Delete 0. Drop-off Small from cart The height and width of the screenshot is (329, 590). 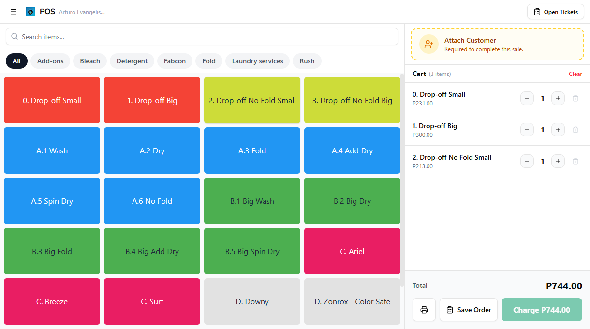(575, 98)
